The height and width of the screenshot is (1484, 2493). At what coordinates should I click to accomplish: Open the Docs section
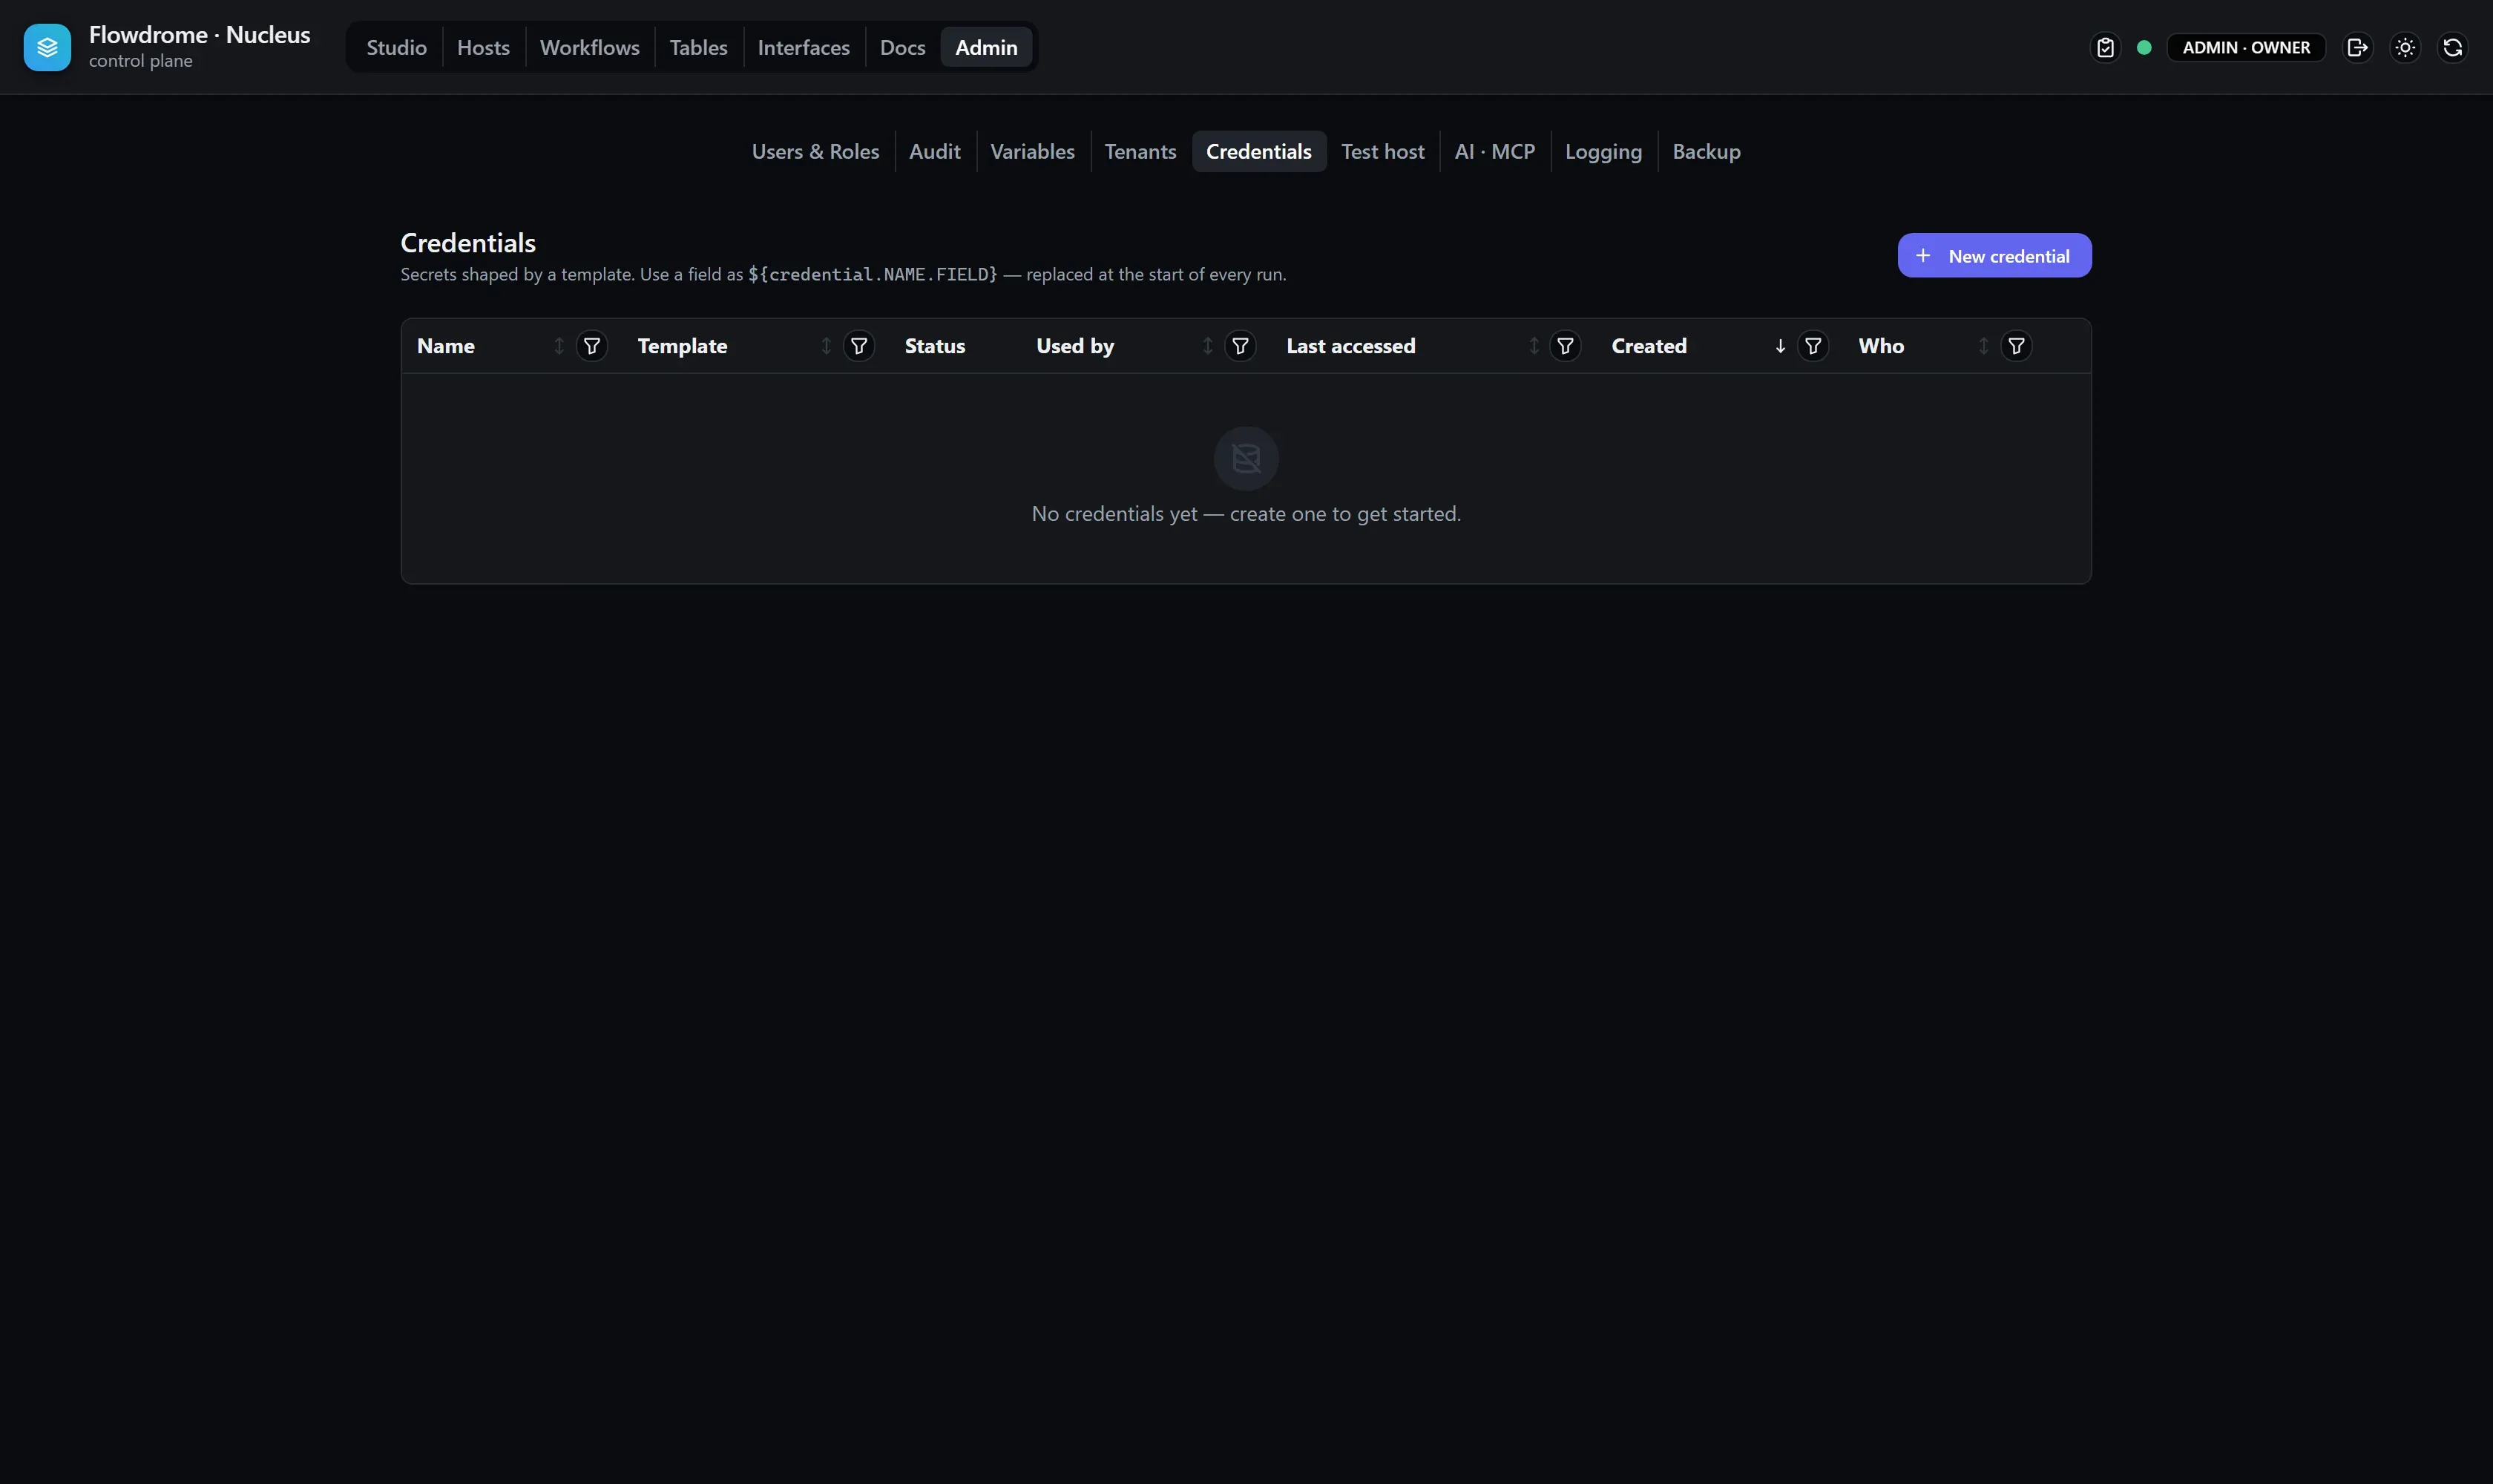902,47
